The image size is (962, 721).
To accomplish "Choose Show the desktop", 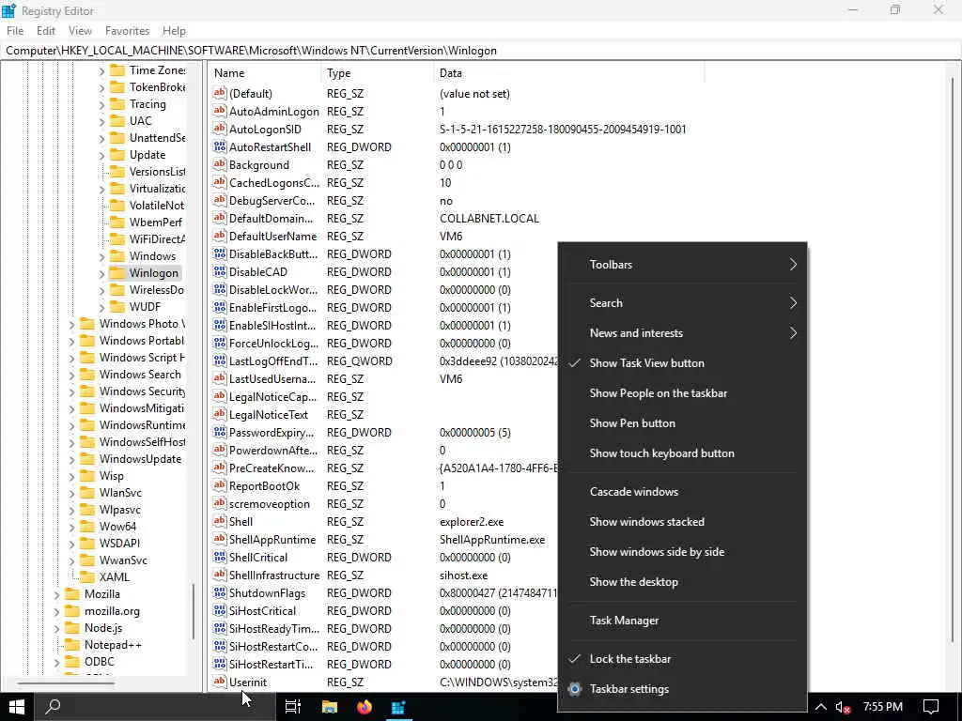I will click(682, 582).
